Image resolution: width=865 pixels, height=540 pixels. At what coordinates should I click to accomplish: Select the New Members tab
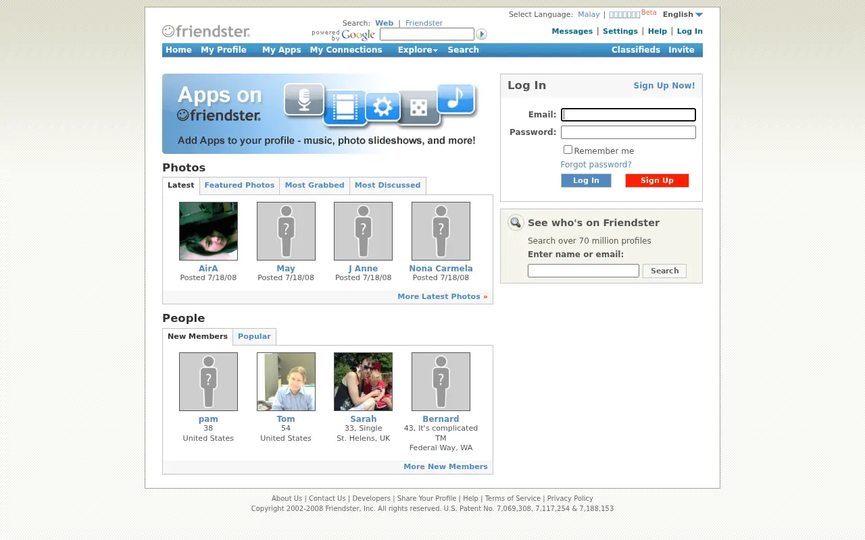[197, 337]
